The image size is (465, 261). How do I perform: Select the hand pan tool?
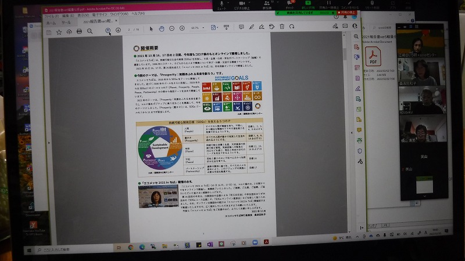162,28
